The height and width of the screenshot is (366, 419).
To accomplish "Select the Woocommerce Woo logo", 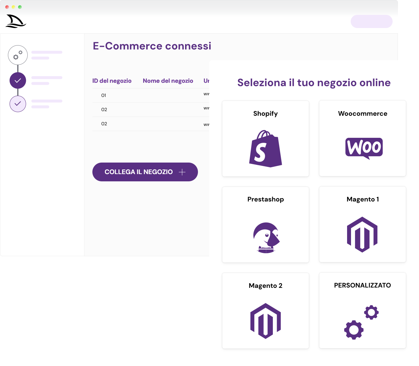I will [364, 148].
